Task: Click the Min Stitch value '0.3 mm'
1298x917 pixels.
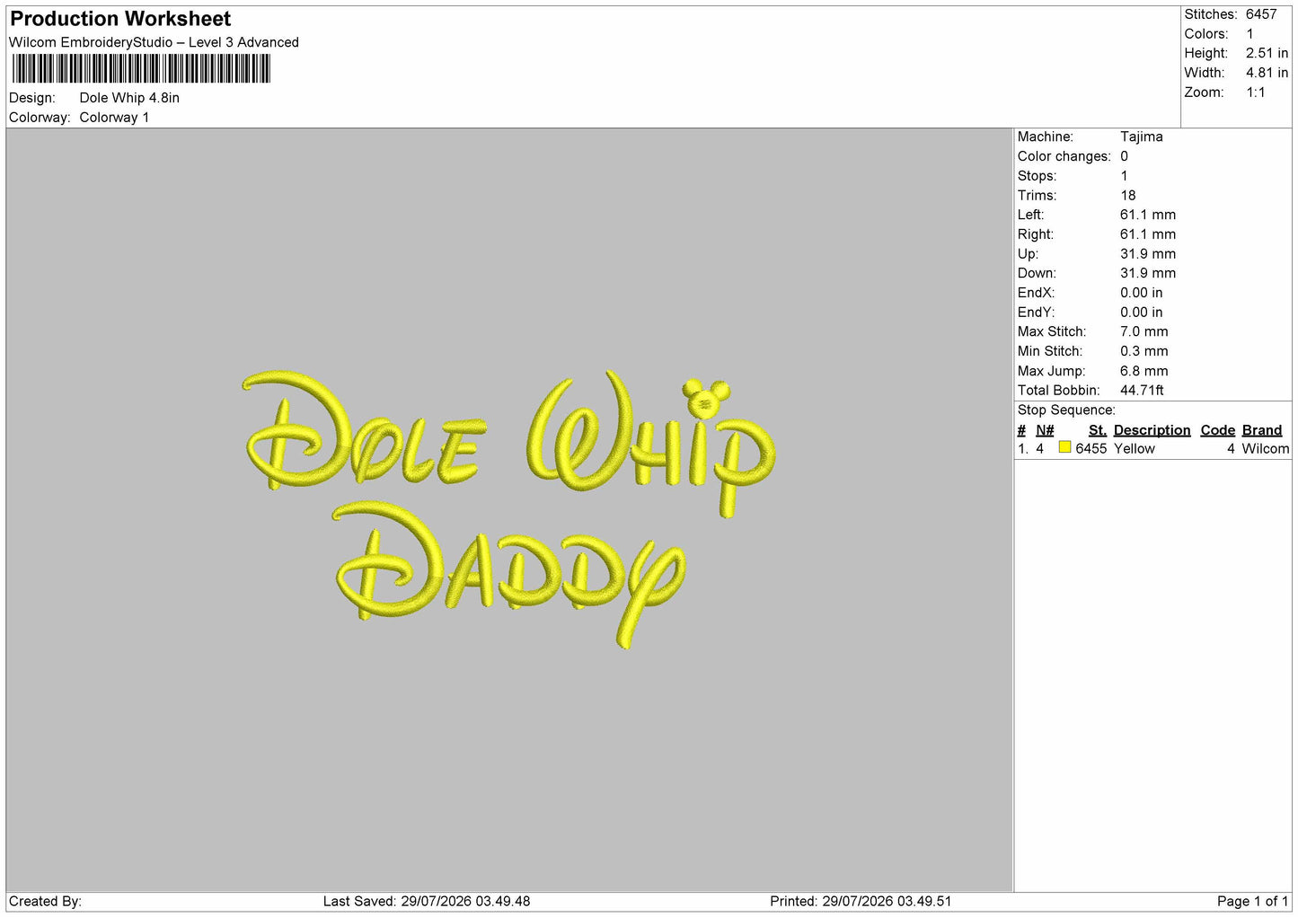Action: (x=1143, y=351)
